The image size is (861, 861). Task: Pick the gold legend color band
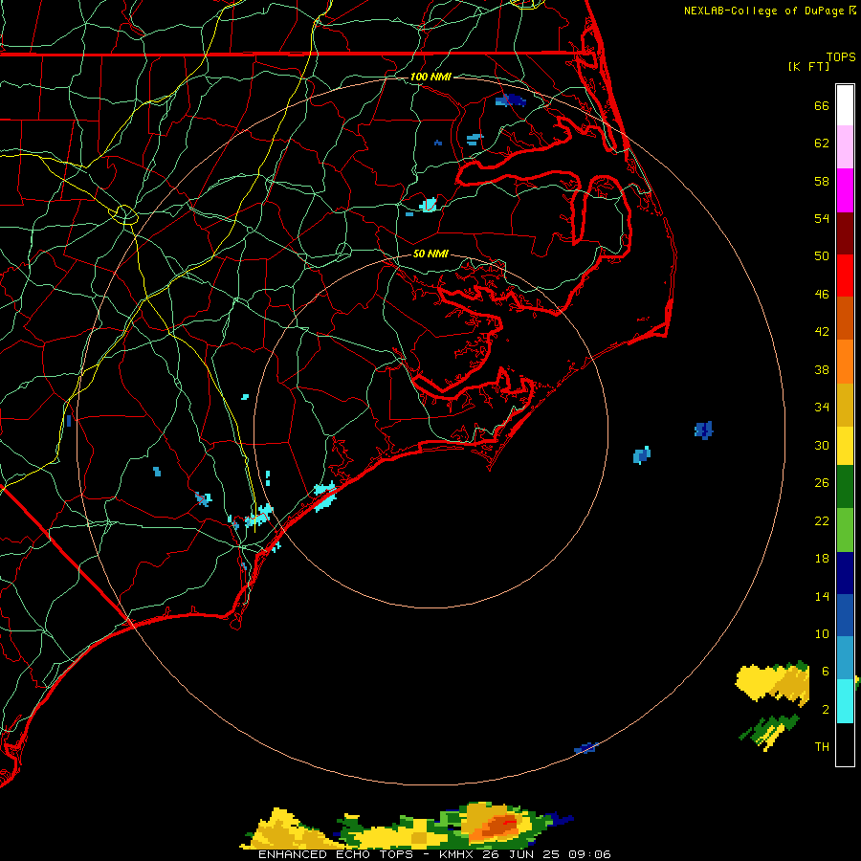[845, 405]
